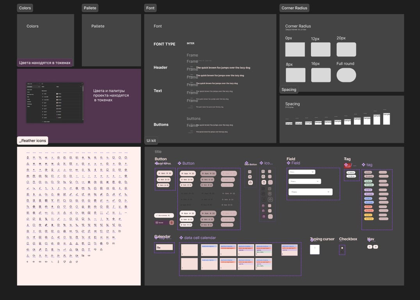This screenshot has width=420, height=300.
Task: Click the 'Цвета и палитры проекта' text block
Action: [111, 95]
